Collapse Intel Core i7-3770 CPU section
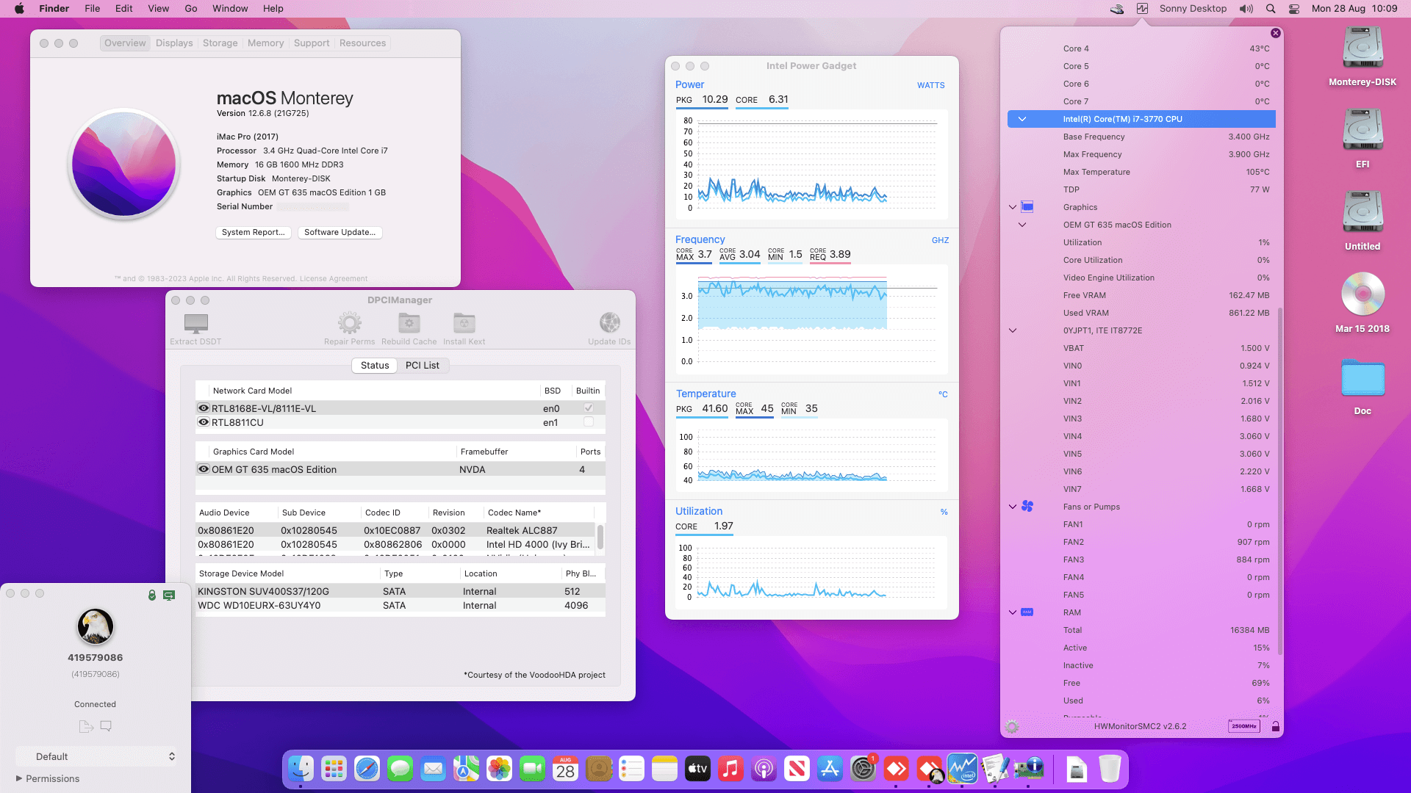 click(x=1022, y=119)
